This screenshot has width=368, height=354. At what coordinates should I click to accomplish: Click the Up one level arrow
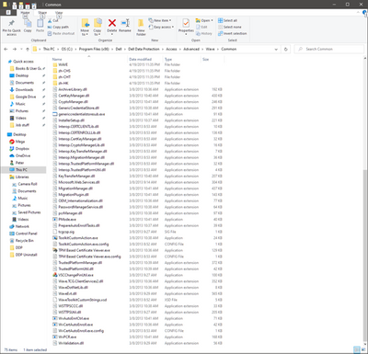[x=28, y=49]
